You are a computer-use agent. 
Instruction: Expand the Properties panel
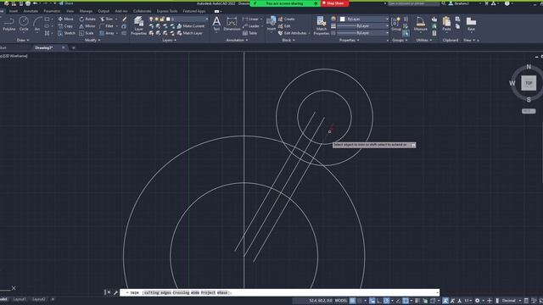(x=349, y=40)
